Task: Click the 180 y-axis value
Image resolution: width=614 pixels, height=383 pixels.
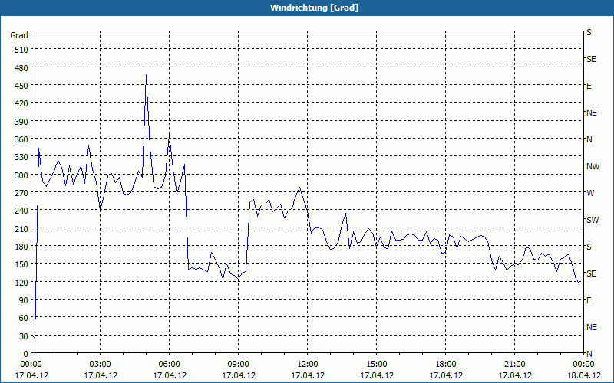Action: (21, 247)
